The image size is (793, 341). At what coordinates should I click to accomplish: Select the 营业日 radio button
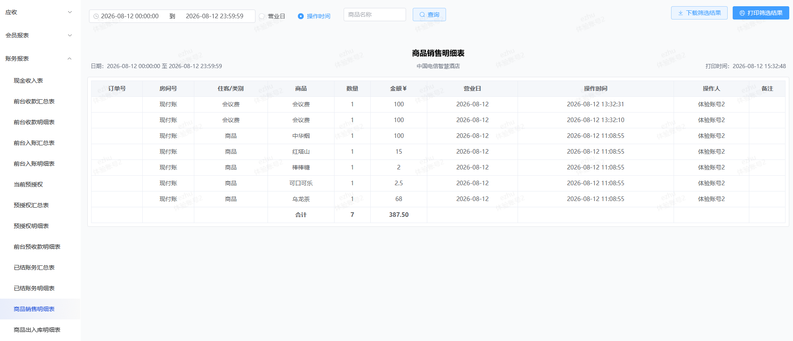coord(262,16)
